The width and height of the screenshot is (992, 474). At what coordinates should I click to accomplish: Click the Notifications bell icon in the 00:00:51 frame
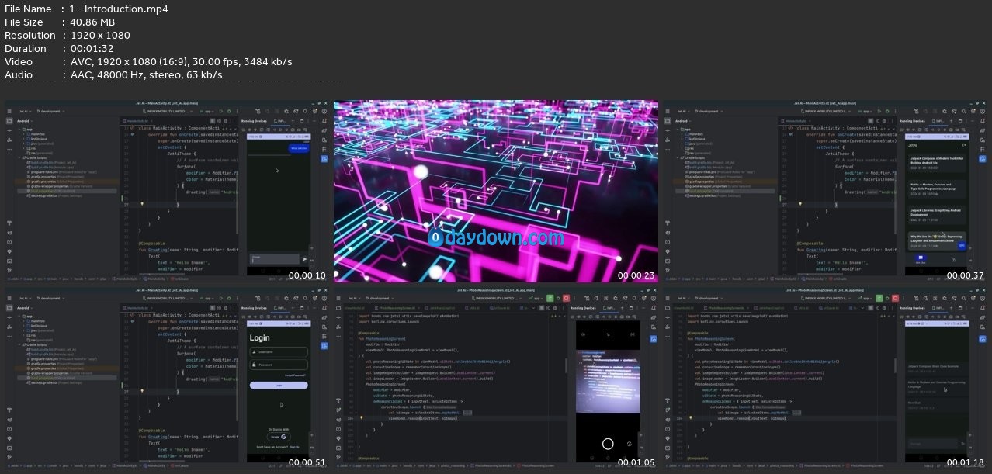[324, 307]
